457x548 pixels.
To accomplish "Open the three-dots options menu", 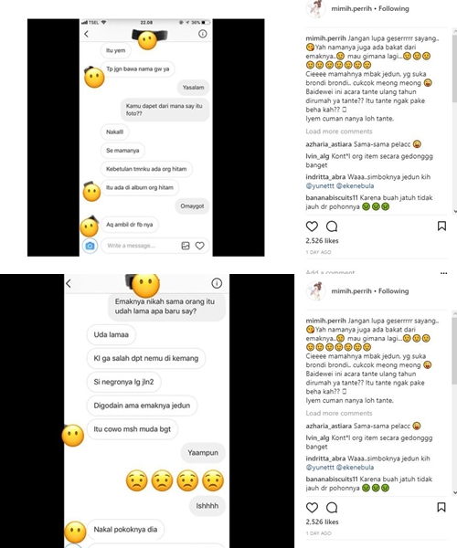I will [443, 273].
